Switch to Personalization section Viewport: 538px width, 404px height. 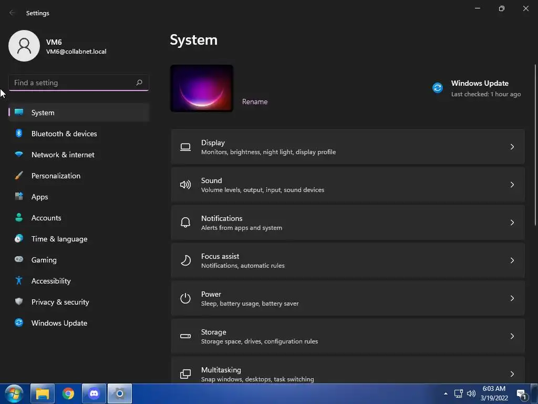(x=79, y=176)
